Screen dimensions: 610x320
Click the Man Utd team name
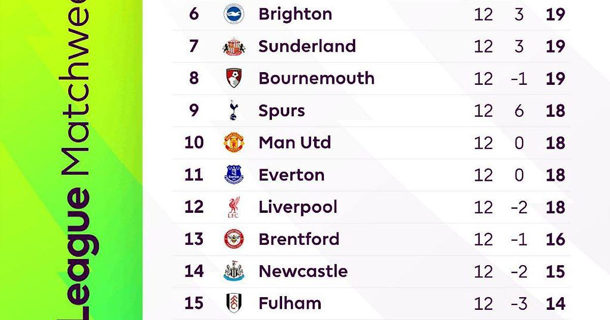(294, 143)
